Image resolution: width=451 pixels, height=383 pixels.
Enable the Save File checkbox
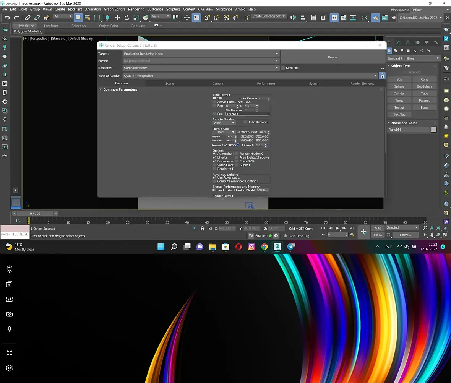point(283,68)
